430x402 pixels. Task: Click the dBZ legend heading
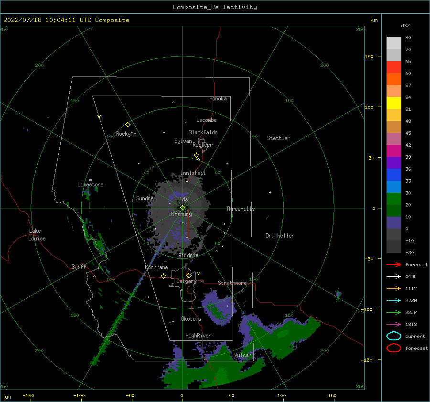point(405,26)
